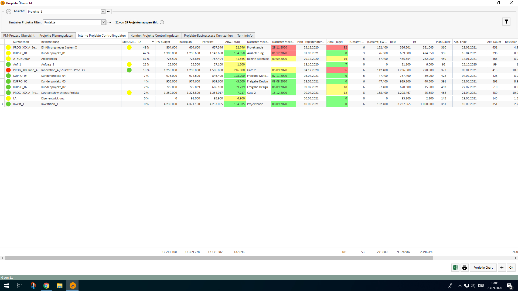Export the project table to Excel
This screenshot has height=291, width=518.
[x=455, y=268]
